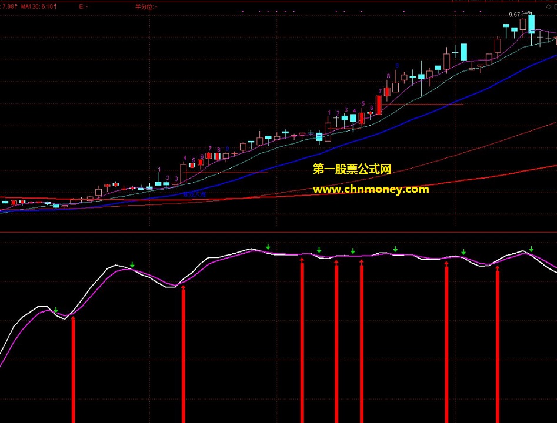
Task: Click the rightmost green down-arrow sell marker
Action: (x=531, y=249)
